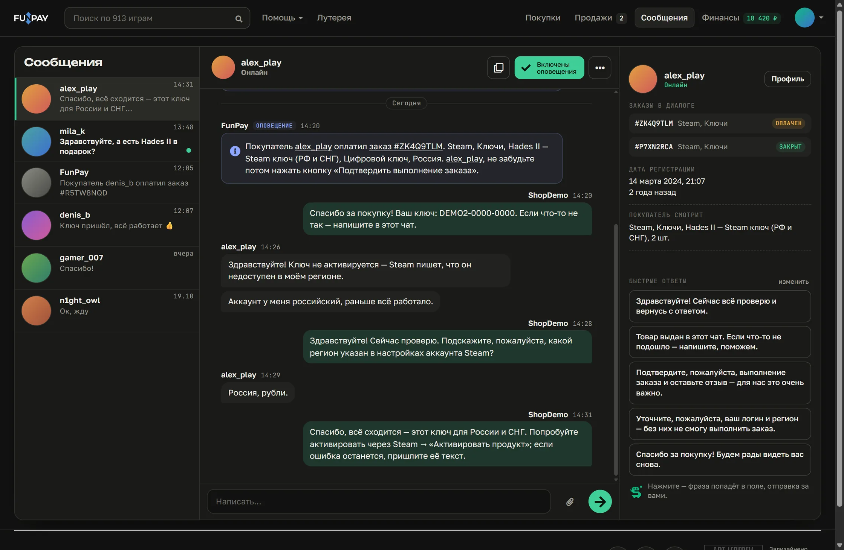Click the FunPay logo
This screenshot has height=550, width=844.
coord(31,18)
